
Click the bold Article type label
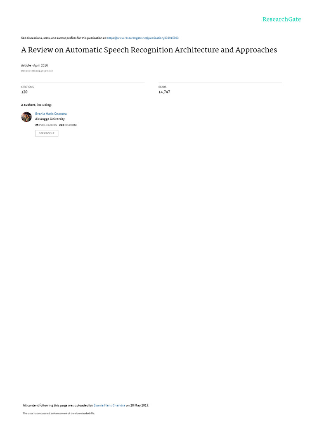click(x=26, y=65)
